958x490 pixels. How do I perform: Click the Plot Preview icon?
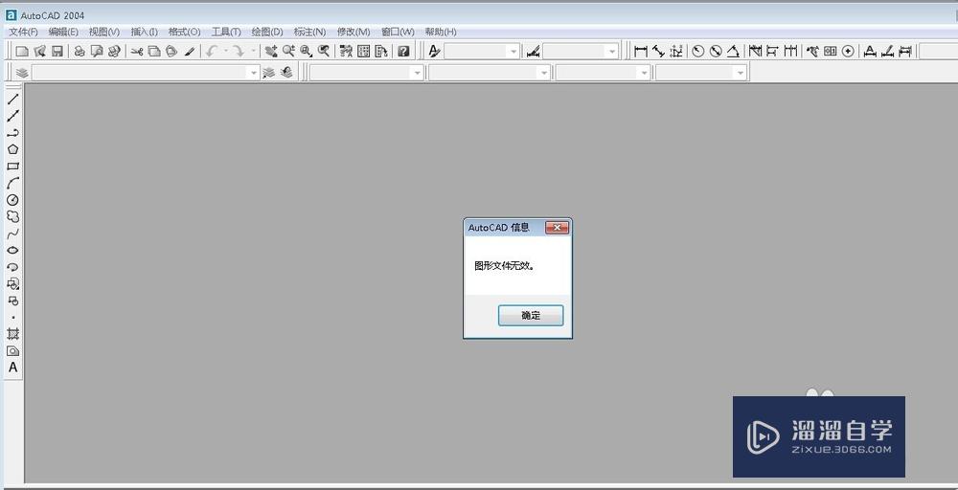coord(97,52)
